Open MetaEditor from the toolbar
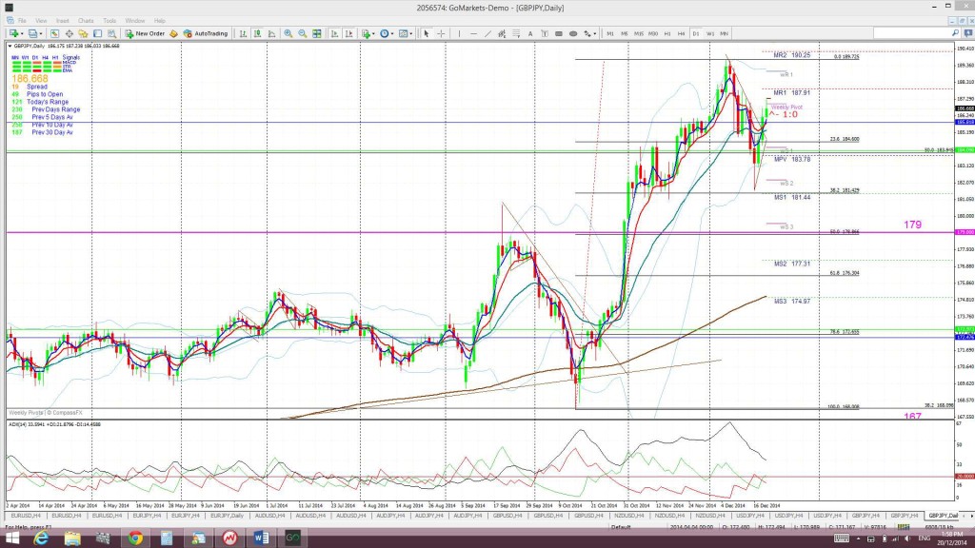Screen dimensions: 975x548 [173, 33]
